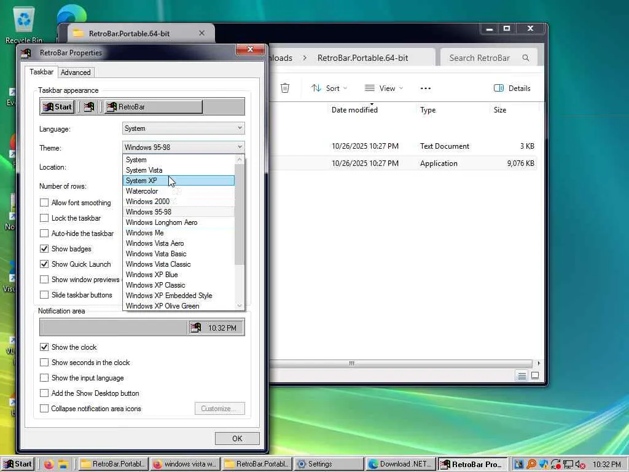Click the search magnifier in Explorer search box
The height and width of the screenshot is (472, 629).
click(526, 58)
